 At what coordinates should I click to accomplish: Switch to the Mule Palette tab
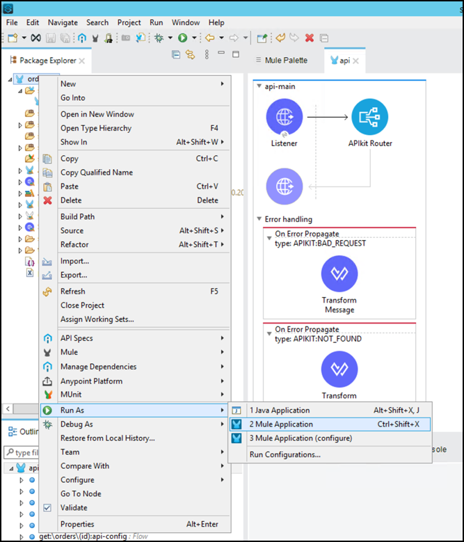click(x=282, y=60)
